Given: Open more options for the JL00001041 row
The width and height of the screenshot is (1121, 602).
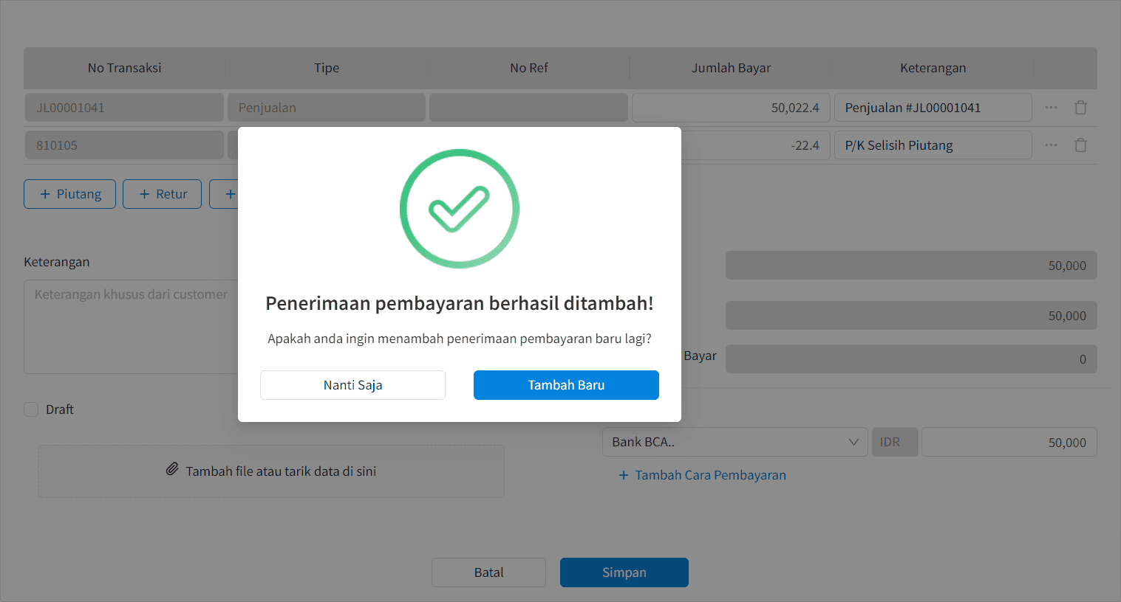Looking at the screenshot, I should [1051, 108].
